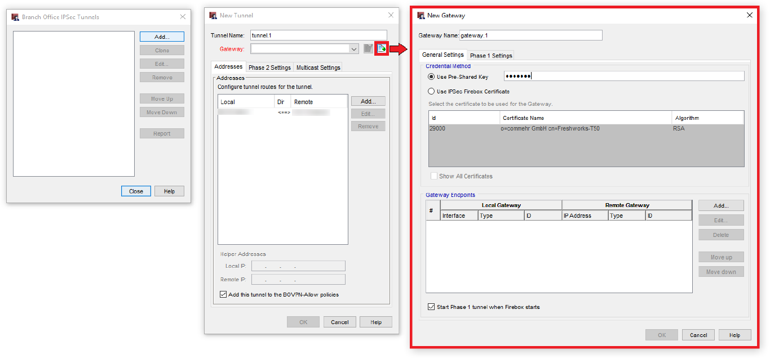Expand the Gateway dropdown list
This screenshot has height=359, width=770.
pyautogui.click(x=353, y=49)
